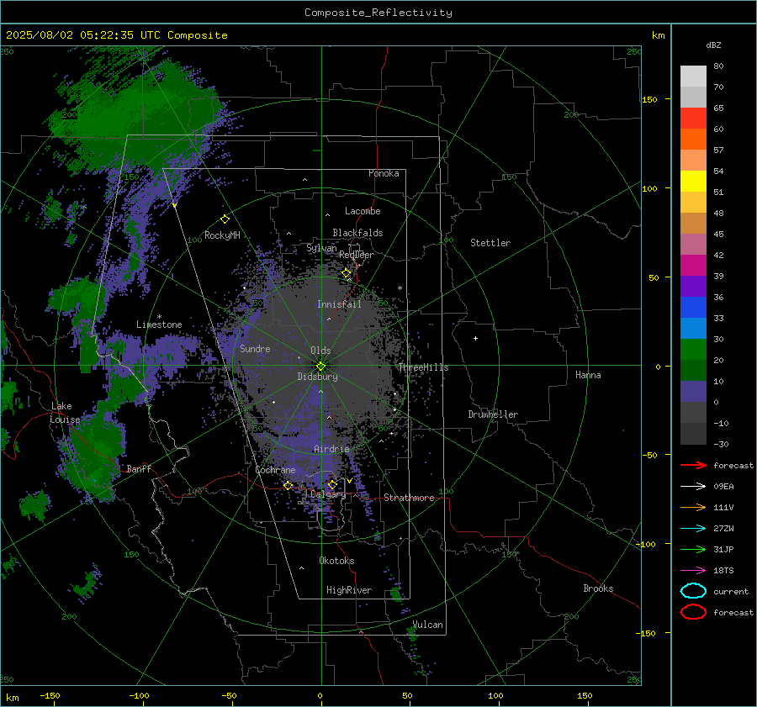Click the Composite_Reflectivity title
The width and height of the screenshot is (757, 707).
click(378, 13)
